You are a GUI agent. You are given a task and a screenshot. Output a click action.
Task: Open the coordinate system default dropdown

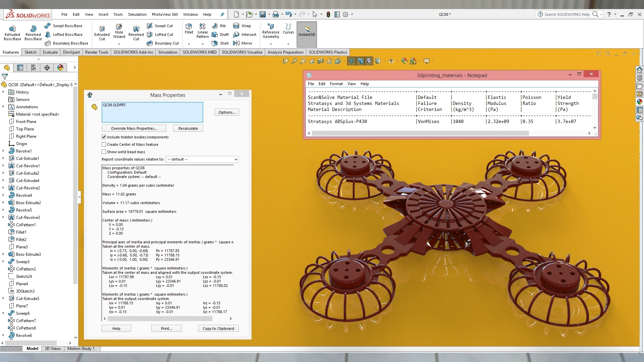(x=202, y=159)
